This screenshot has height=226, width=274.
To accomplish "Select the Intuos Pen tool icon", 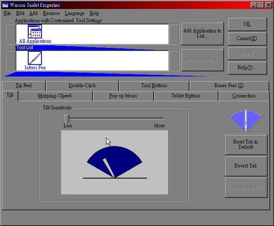I will 35,58.
